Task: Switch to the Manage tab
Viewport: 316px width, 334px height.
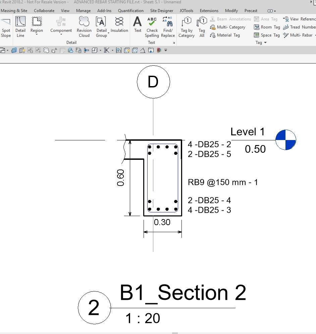Action: point(84,11)
